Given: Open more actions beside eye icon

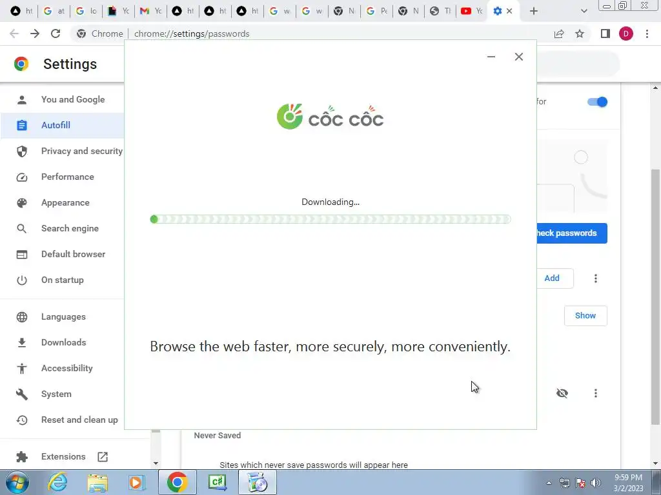Looking at the screenshot, I should point(596,393).
